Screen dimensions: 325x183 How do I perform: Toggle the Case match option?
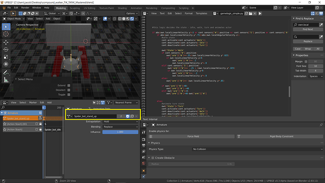click(298, 49)
